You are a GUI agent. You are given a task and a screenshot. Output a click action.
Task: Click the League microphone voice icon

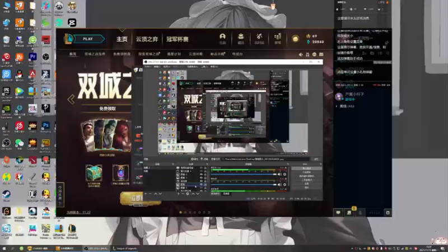click(x=360, y=213)
